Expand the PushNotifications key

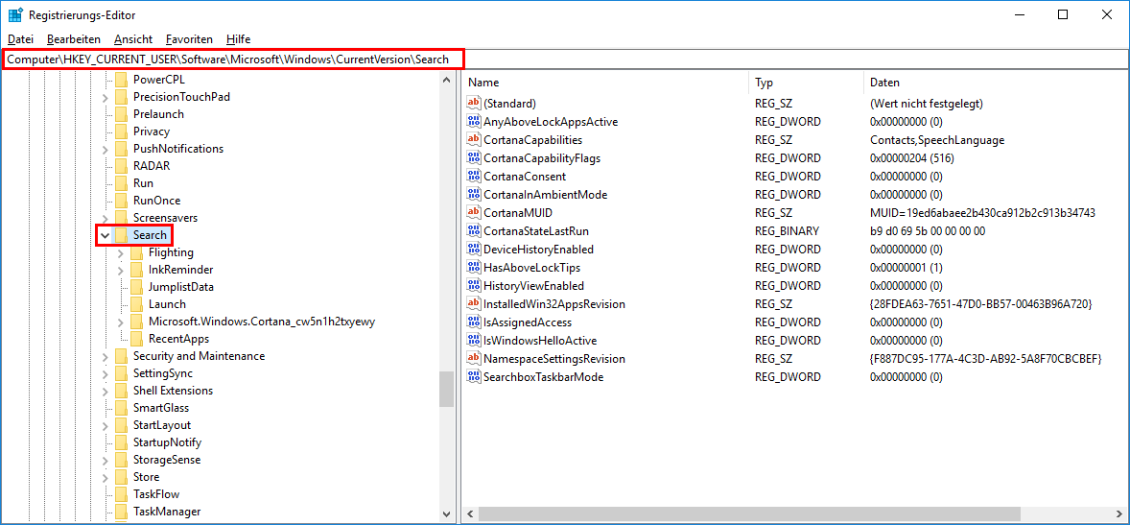pyautogui.click(x=106, y=149)
